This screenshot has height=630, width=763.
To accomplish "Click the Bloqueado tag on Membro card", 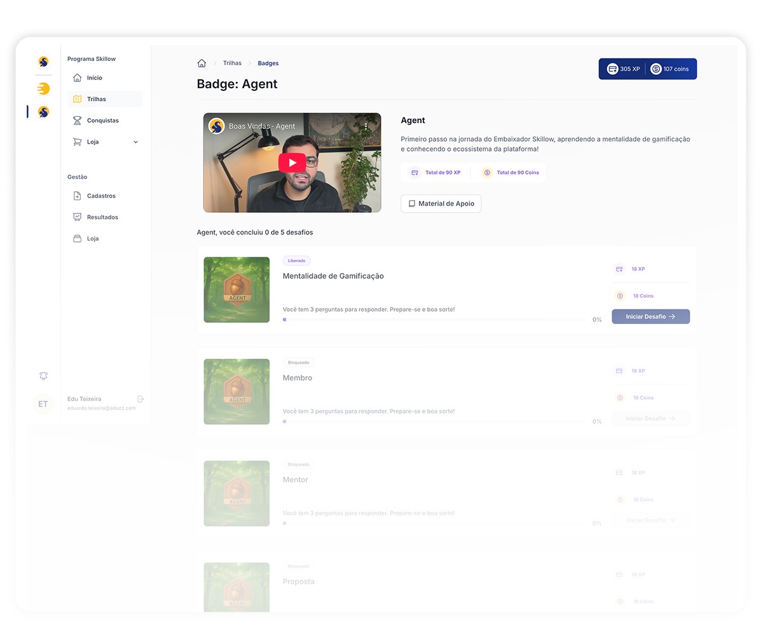I will (298, 363).
